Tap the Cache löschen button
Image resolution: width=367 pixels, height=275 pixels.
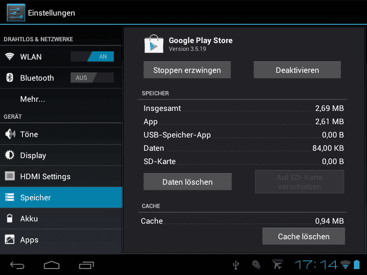point(304,236)
